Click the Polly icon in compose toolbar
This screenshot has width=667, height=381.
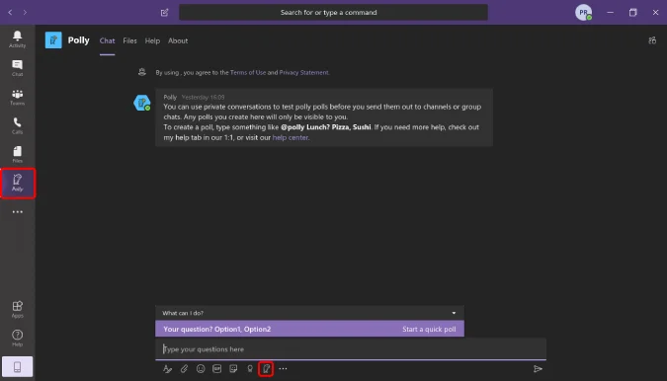(266, 369)
